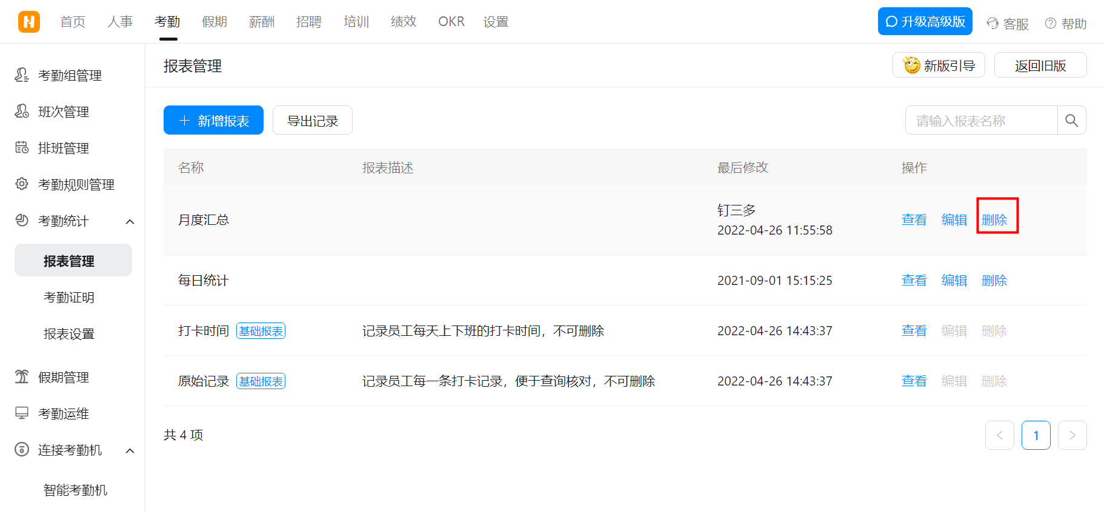Click the search magnifier icon
The image size is (1104, 511).
[1071, 121]
